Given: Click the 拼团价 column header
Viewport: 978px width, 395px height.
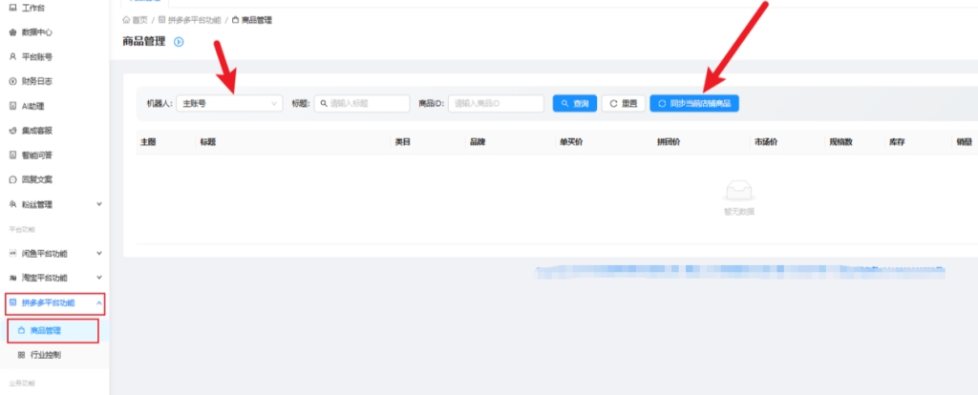Looking at the screenshot, I should pyautogui.click(x=669, y=142).
